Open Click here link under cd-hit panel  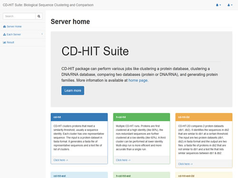pos(60,160)
